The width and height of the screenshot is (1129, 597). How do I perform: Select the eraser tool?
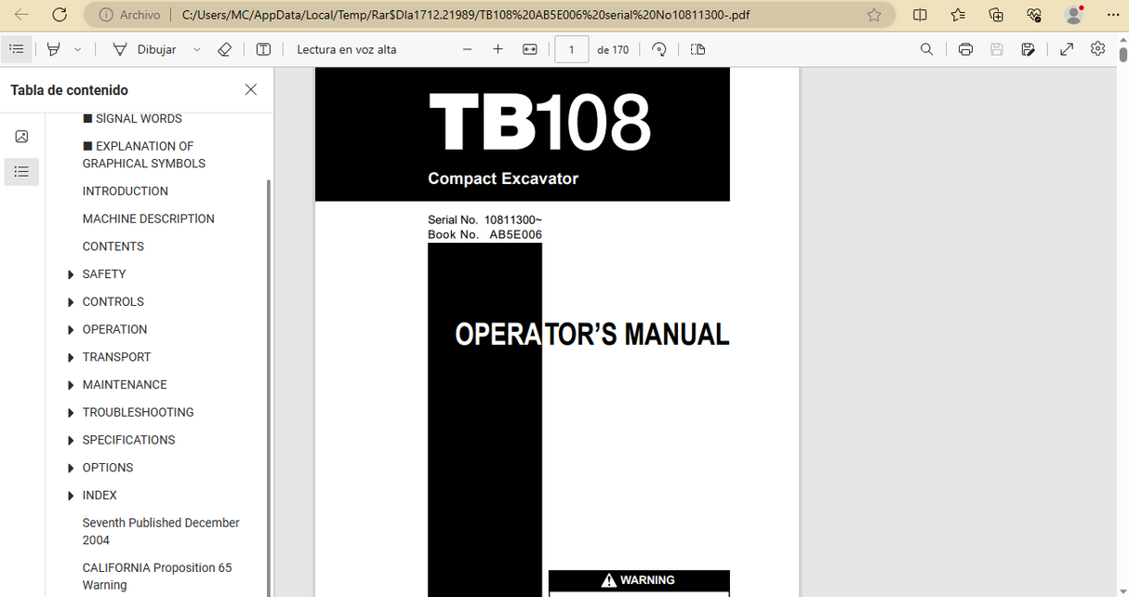[224, 49]
